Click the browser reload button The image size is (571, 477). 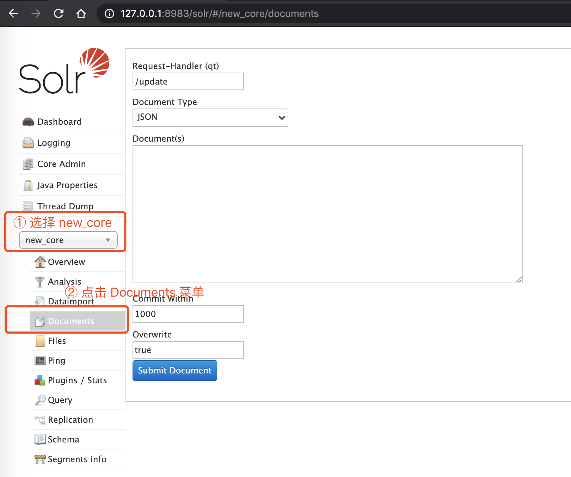point(59,13)
